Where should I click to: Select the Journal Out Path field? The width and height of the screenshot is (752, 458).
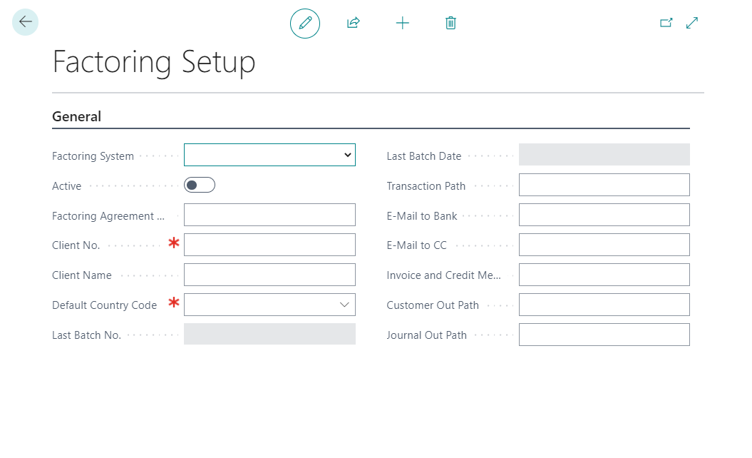pos(604,335)
